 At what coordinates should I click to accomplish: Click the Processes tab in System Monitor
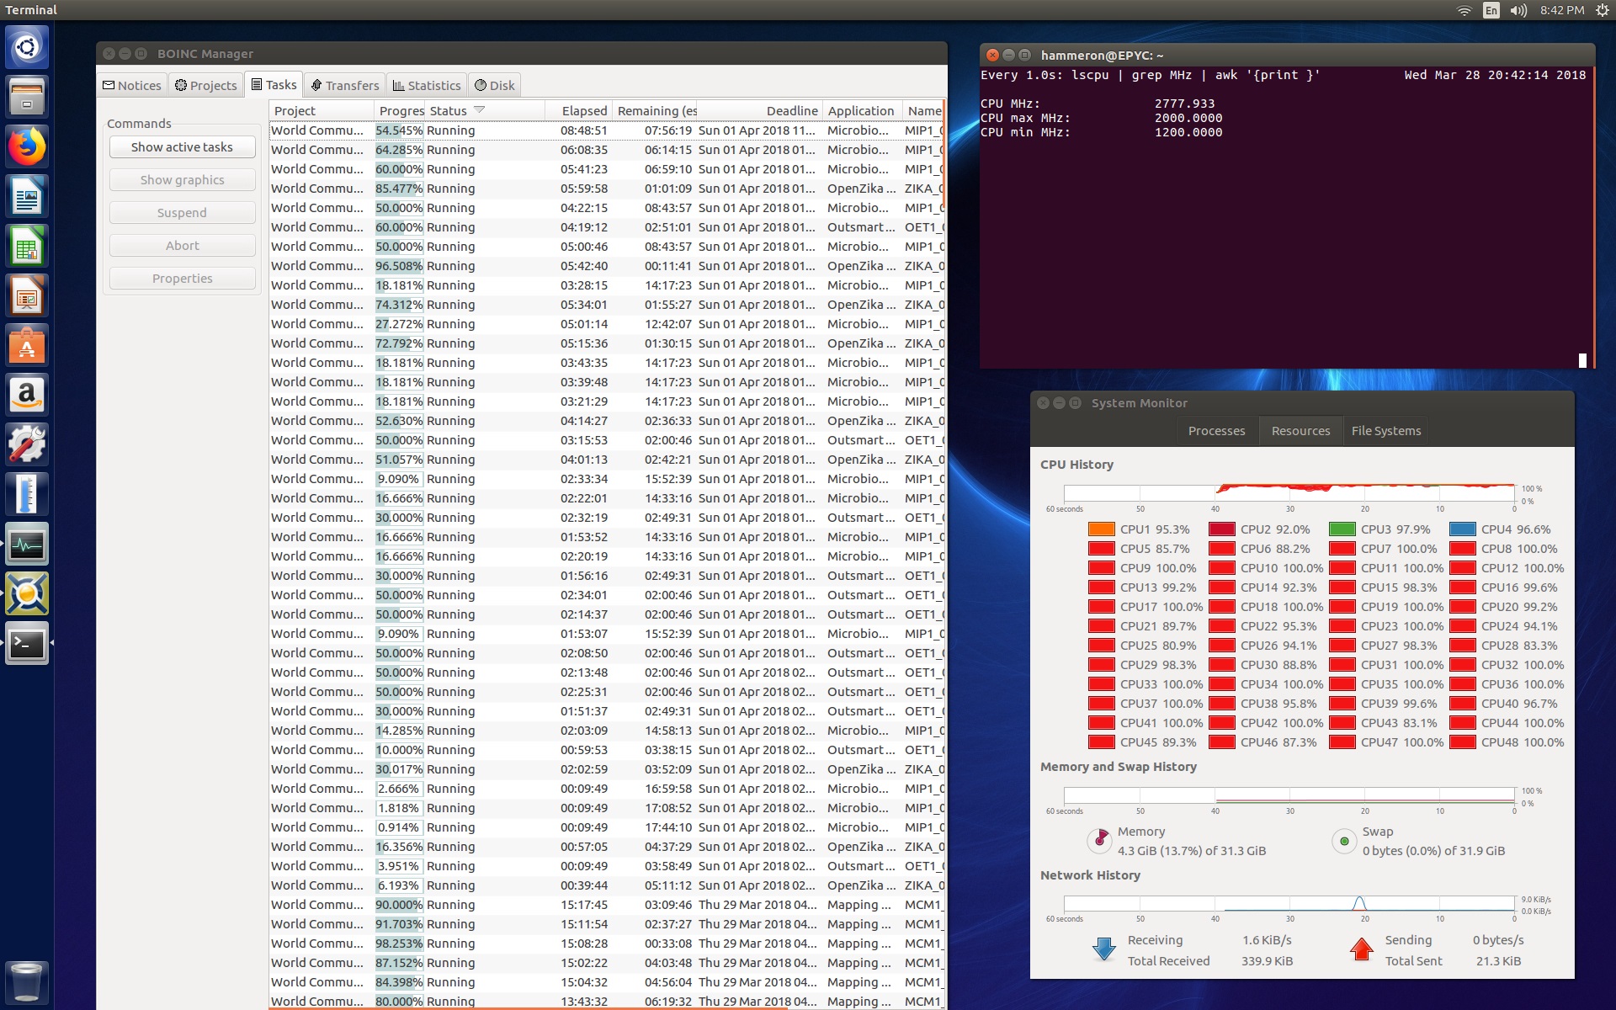tap(1215, 431)
